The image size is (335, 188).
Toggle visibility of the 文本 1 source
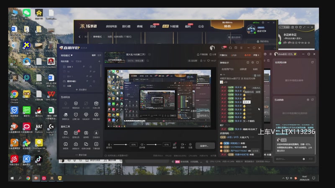[x=84, y=67]
